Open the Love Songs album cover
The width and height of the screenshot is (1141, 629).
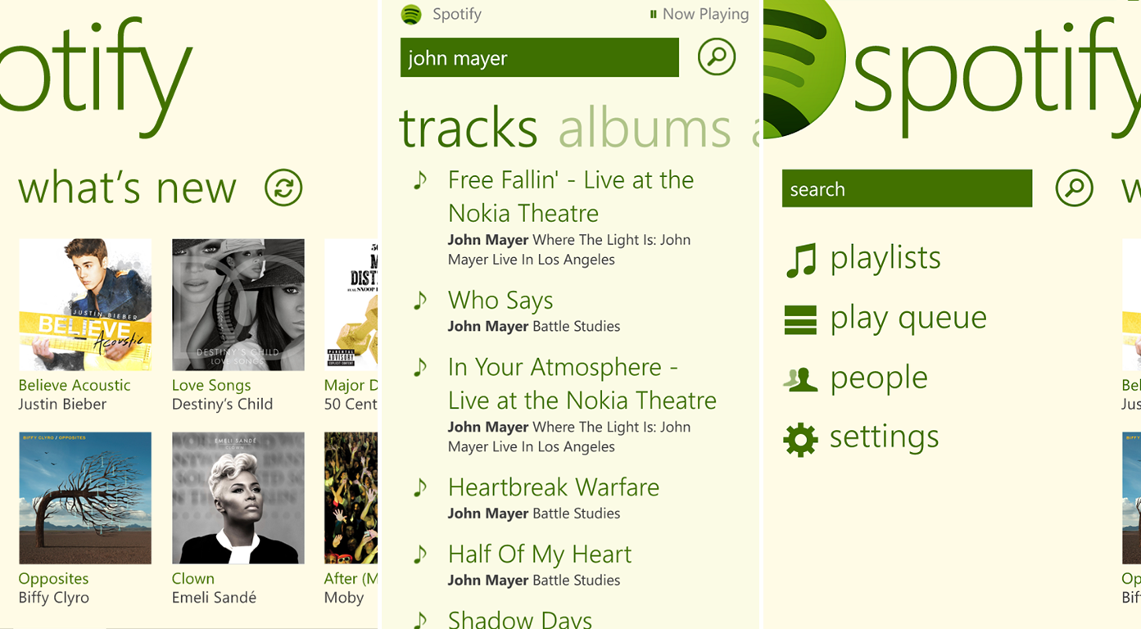pos(238,305)
